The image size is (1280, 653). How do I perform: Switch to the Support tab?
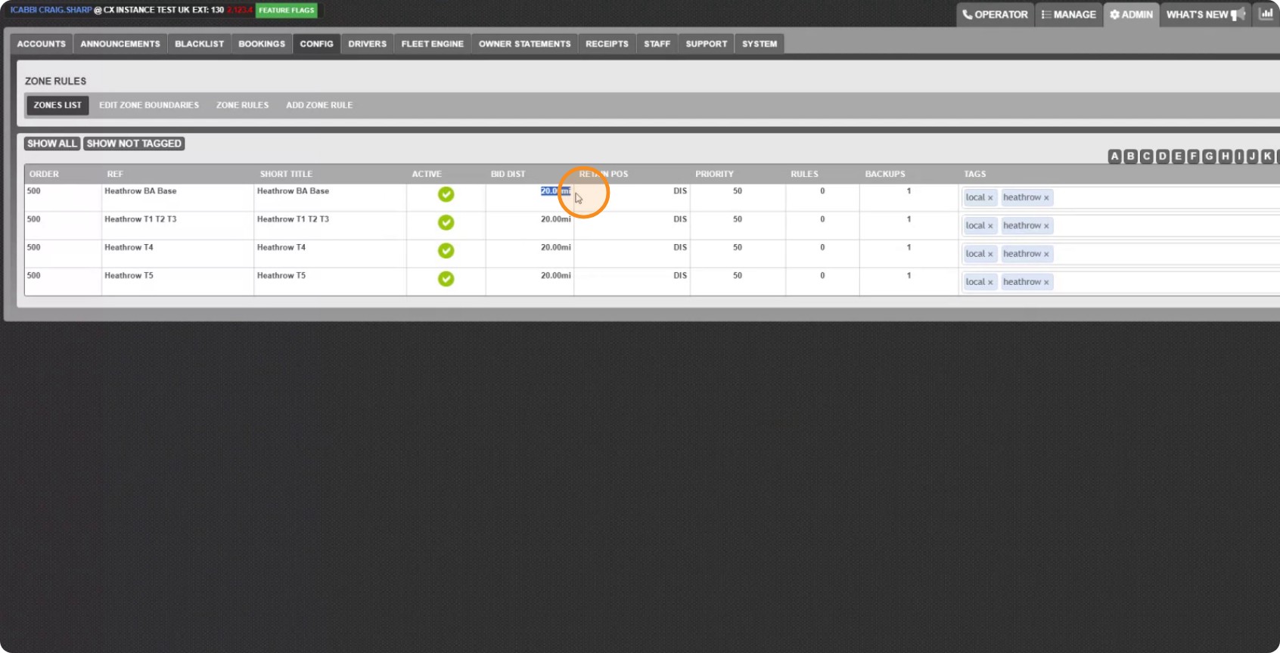point(707,44)
